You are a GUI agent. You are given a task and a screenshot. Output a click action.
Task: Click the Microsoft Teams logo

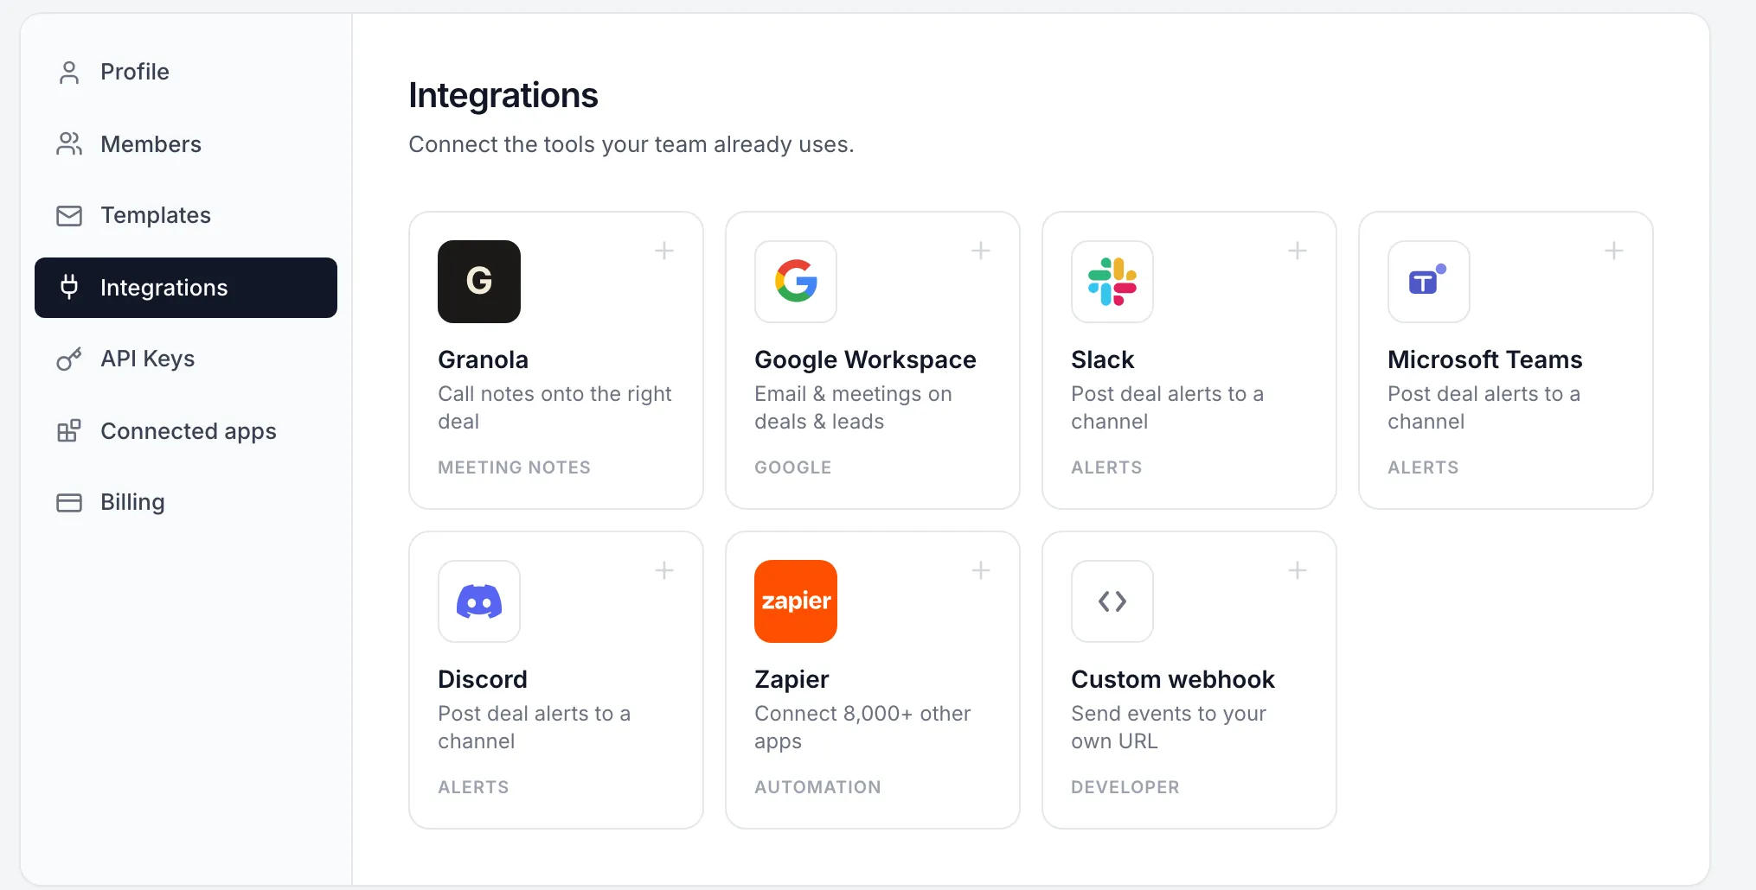pos(1429,282)
